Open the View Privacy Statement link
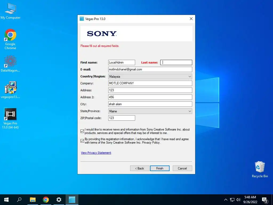The height and width of the screenshot is (205, 273). coord(96,153)
